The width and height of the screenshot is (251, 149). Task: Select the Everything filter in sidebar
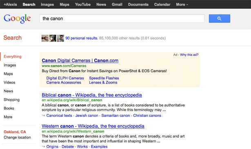[13, 57]
